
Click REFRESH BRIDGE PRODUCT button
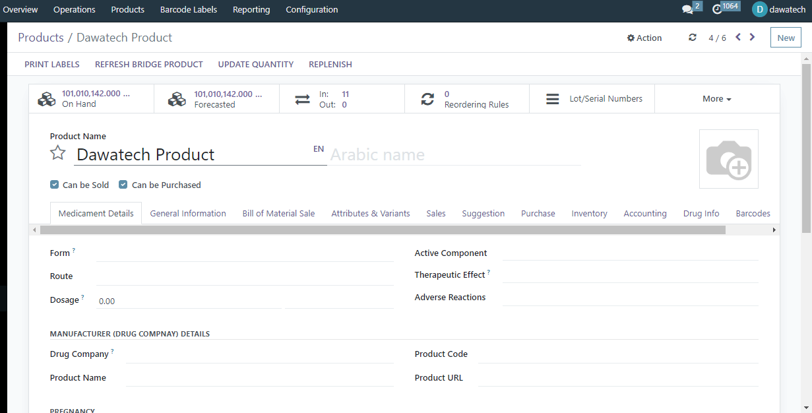[149, 64]
